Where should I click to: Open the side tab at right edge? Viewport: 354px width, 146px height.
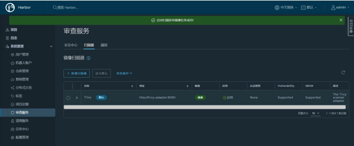[351, 26]
